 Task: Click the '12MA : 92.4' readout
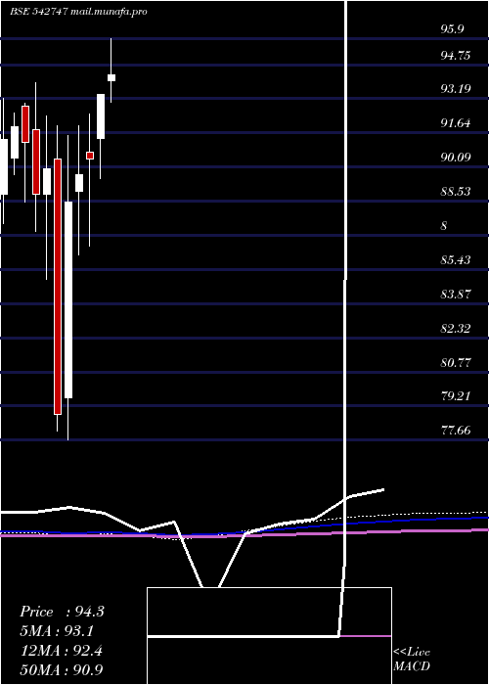click(x=61, y=650)
